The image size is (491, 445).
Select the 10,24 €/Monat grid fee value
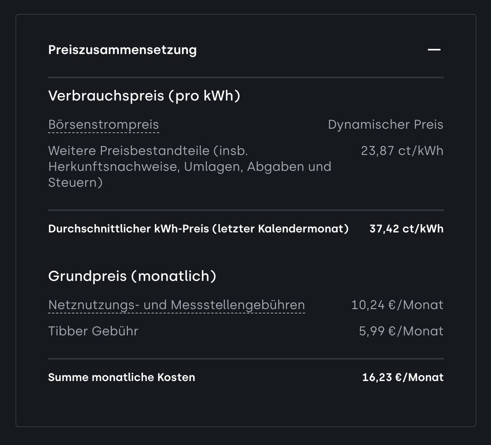coord(397,305)
